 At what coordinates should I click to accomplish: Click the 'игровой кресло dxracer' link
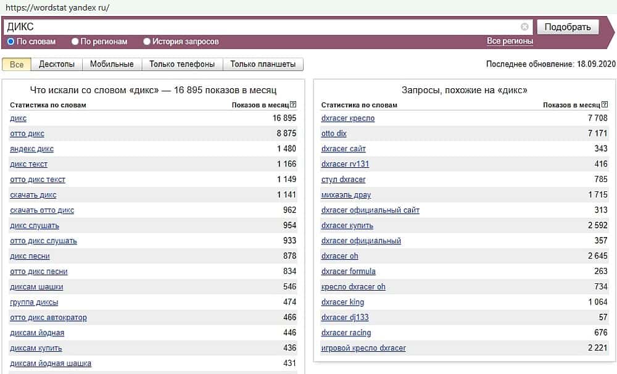pyautogui.click(x=363, y=348)
